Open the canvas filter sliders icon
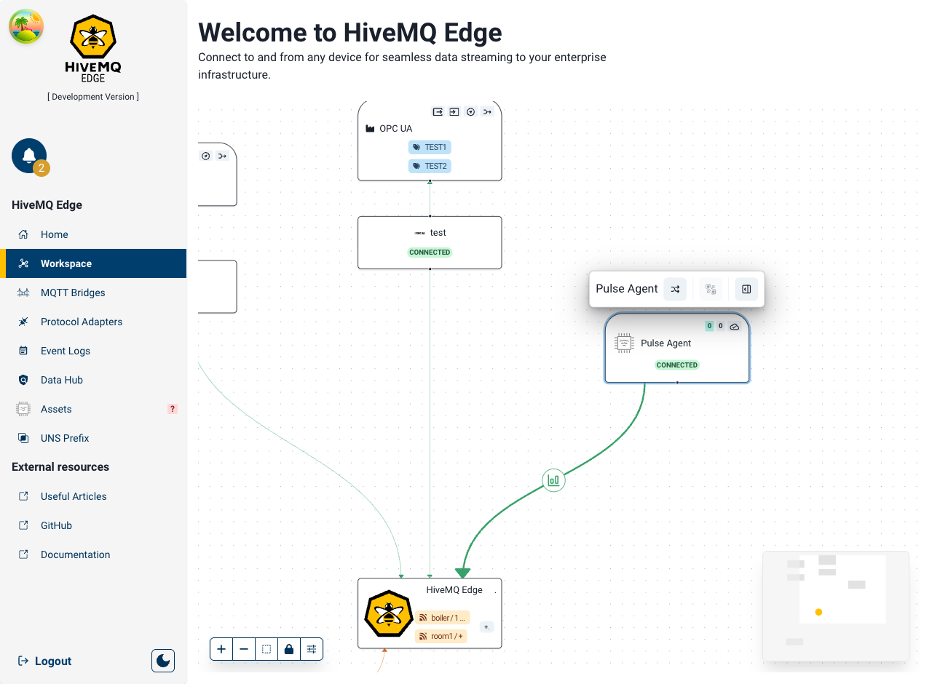 click(x=312, y=649)
